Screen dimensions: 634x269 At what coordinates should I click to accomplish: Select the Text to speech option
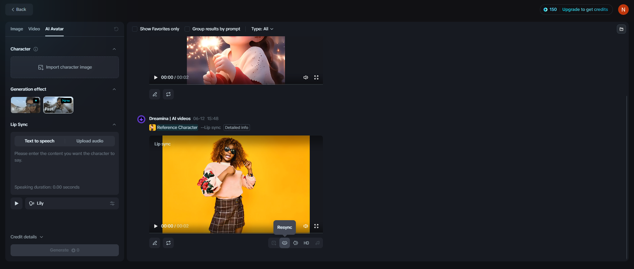[40, 141]
